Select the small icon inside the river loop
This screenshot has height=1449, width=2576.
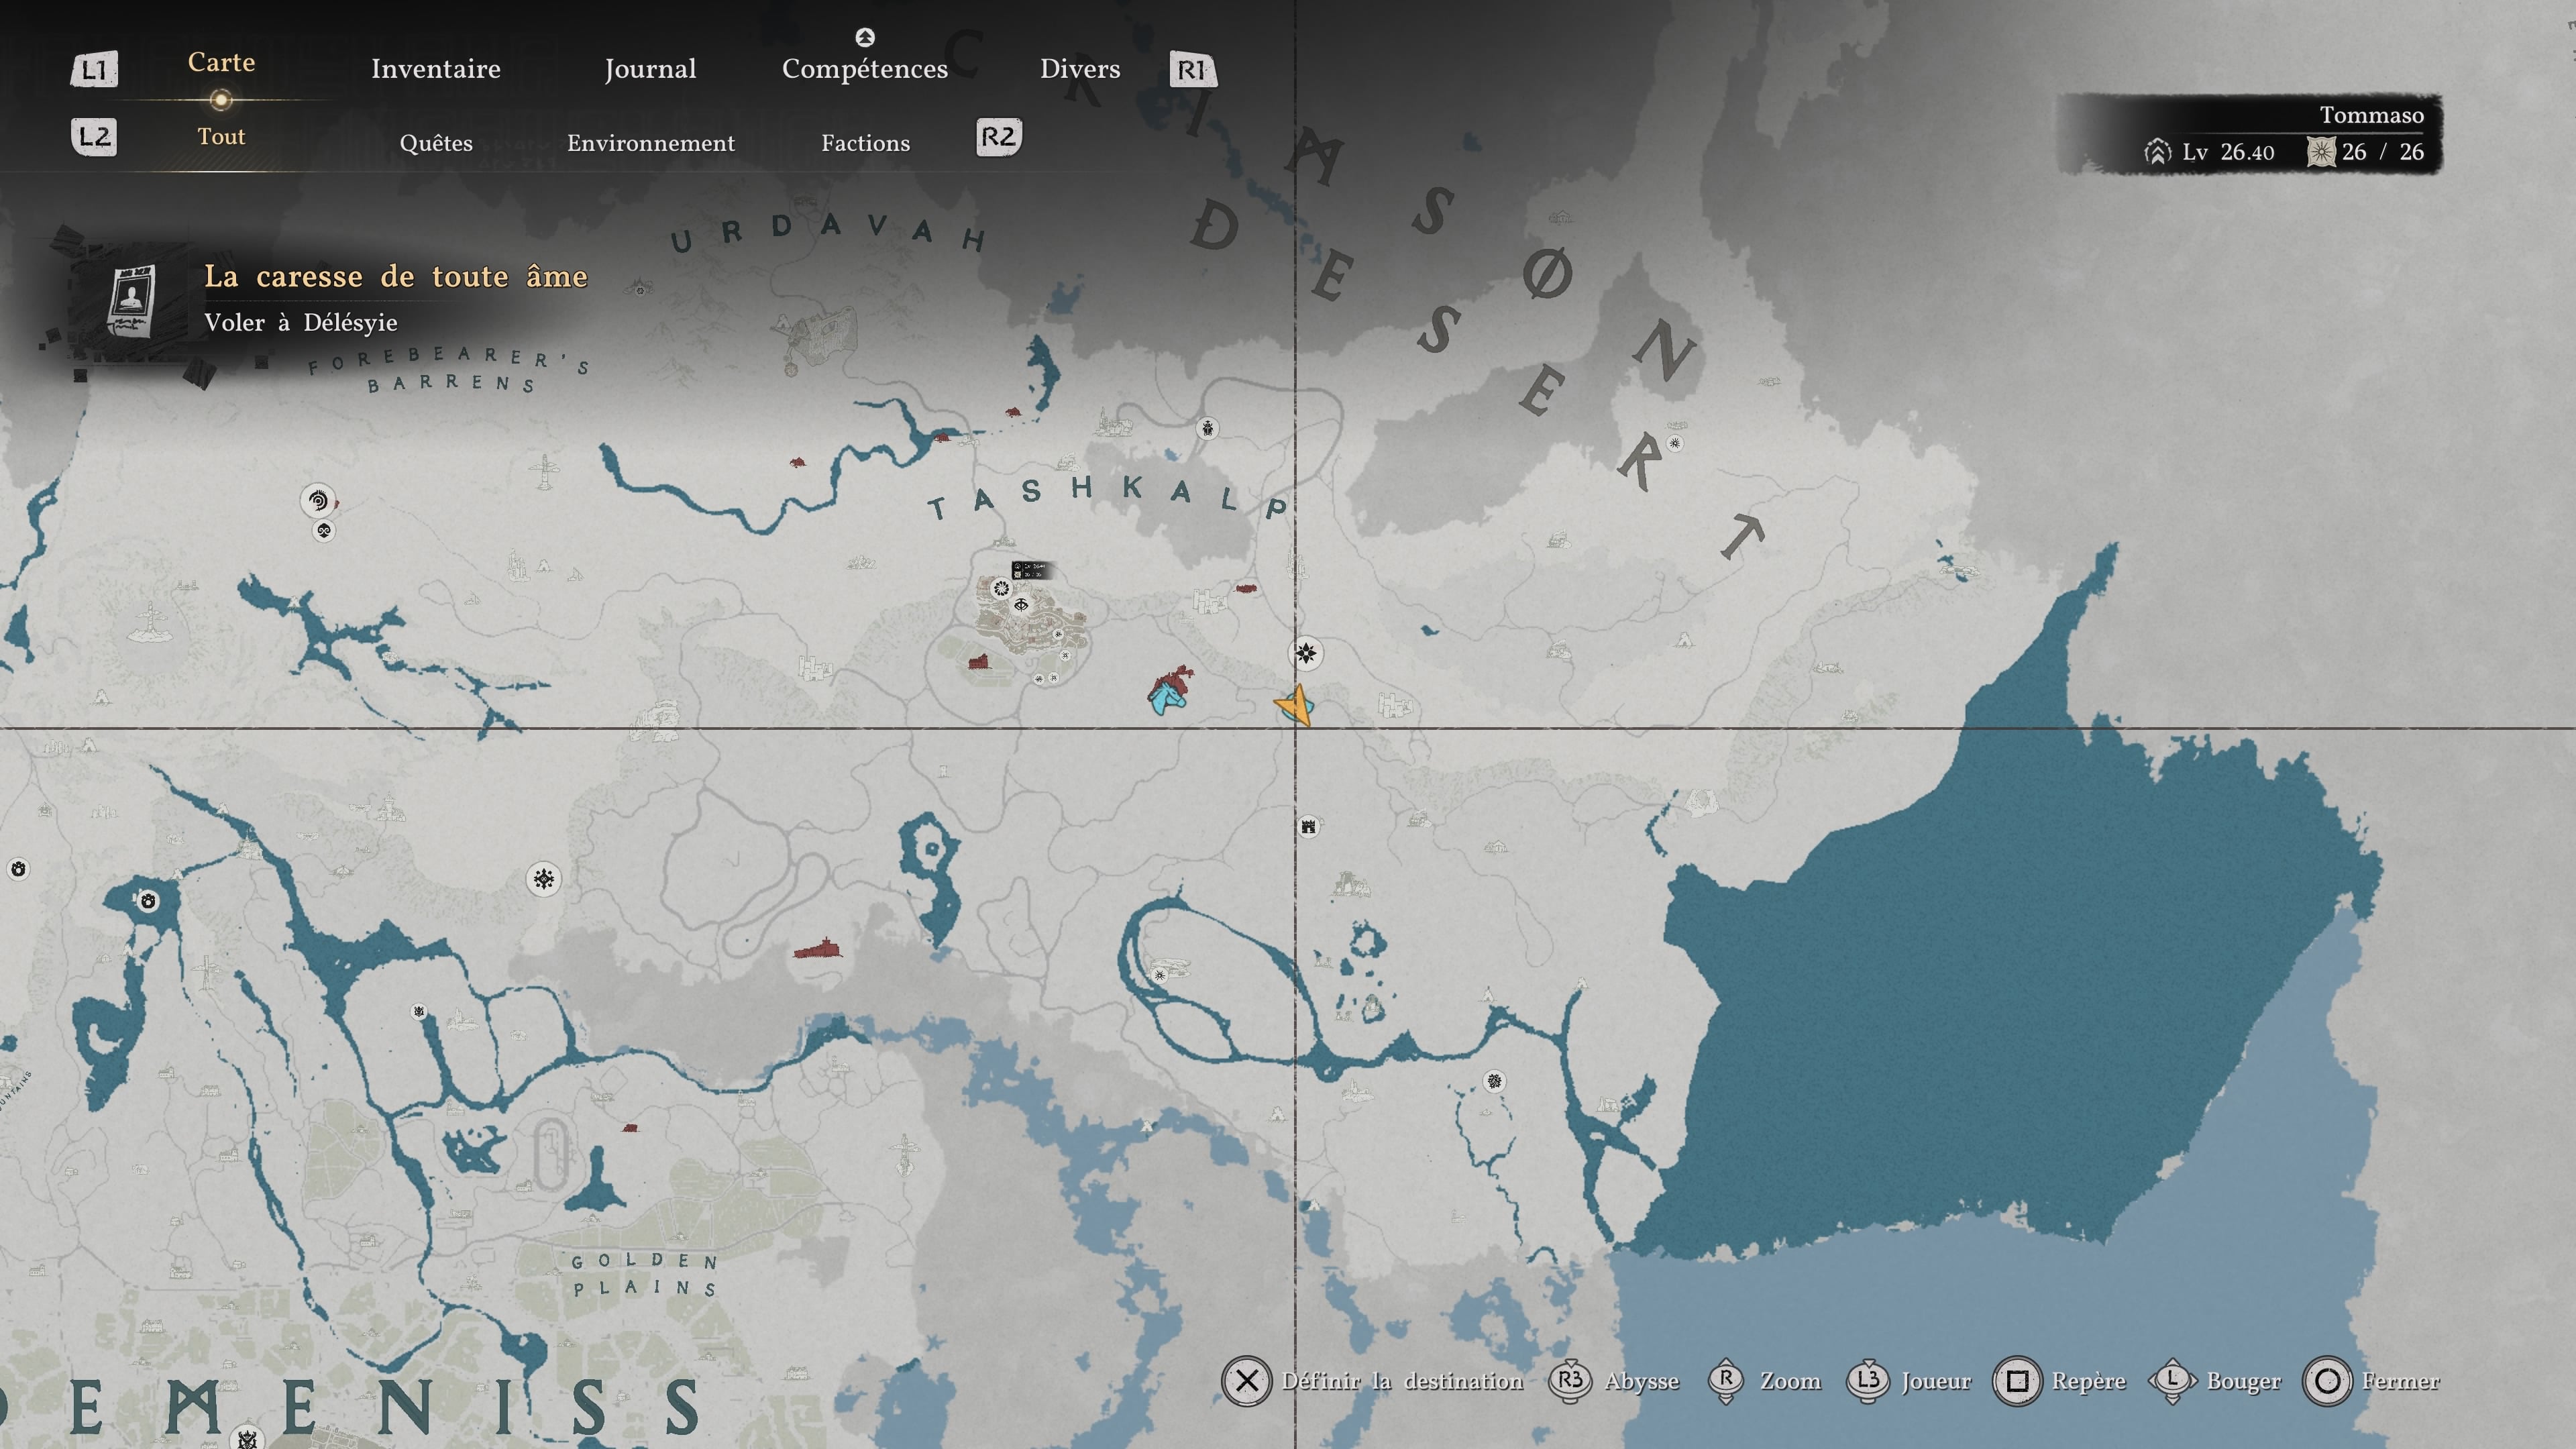click(1159, 974)
